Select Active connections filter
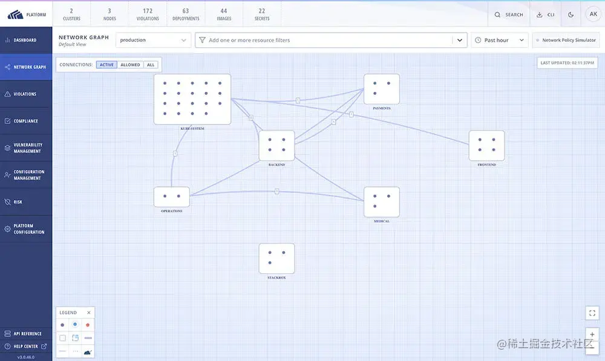 point(106,65)
